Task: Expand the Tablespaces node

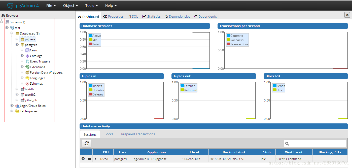Action: point(12,111)
